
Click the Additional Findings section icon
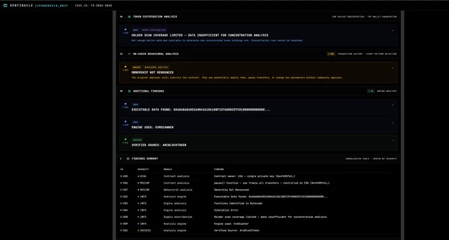(x=129, y=91)
